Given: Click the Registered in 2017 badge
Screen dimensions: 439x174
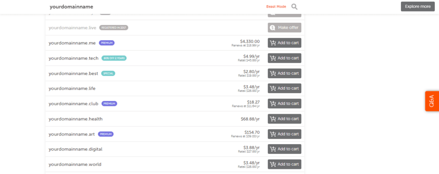Looking at the screenshot, I should point(114,28).
